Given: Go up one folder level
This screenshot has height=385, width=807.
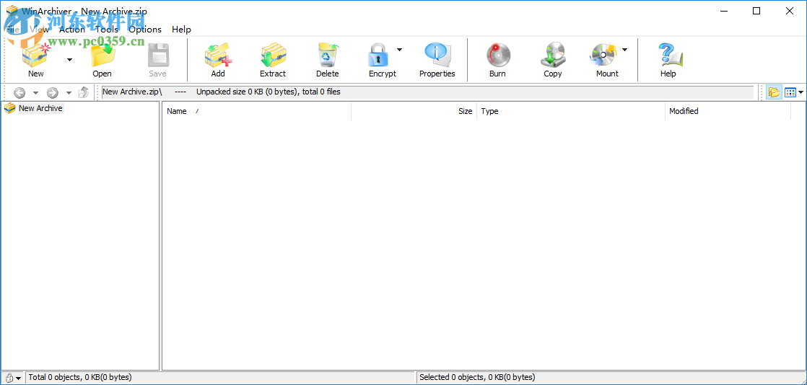Looking at the screenshot, I should click(x=84, y=92).
